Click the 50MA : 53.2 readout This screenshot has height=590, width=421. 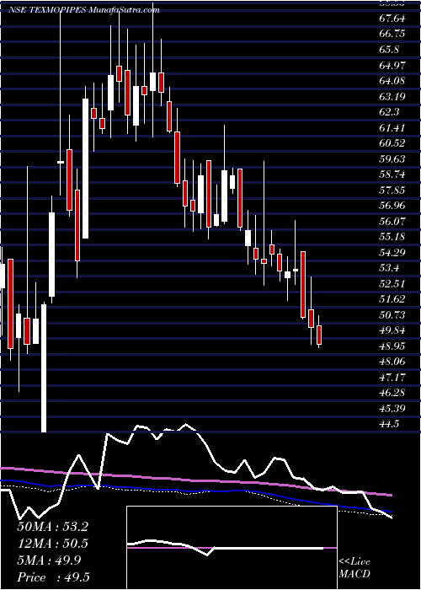(x=52, y=527)
